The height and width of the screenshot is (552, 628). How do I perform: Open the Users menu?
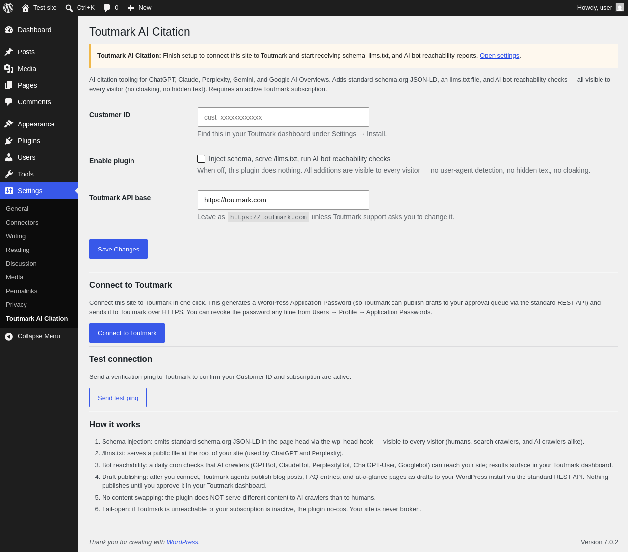(x=39, y=157)
